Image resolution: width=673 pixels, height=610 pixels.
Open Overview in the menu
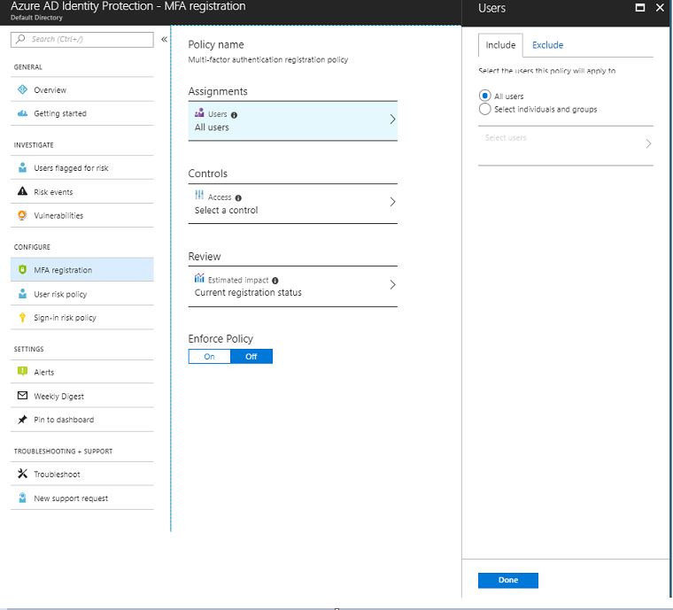coord(82,89)
